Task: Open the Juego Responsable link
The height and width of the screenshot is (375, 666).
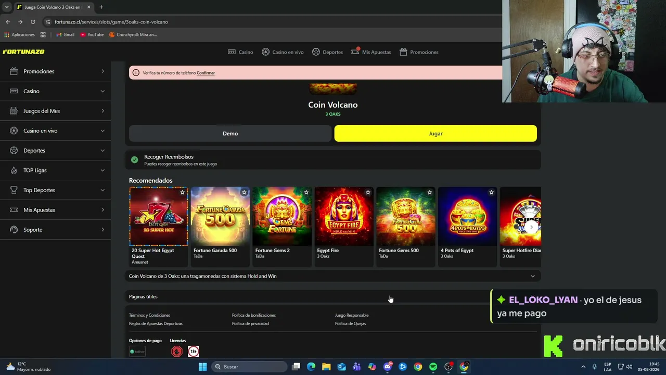Action: (x=352, y=315)
